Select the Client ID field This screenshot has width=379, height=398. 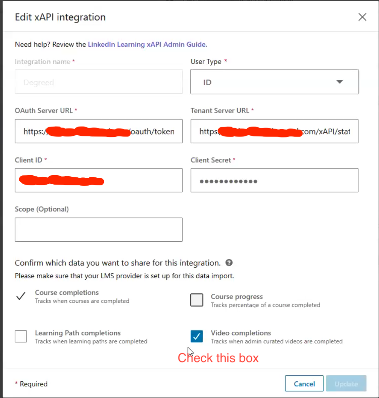coord(99,180)
